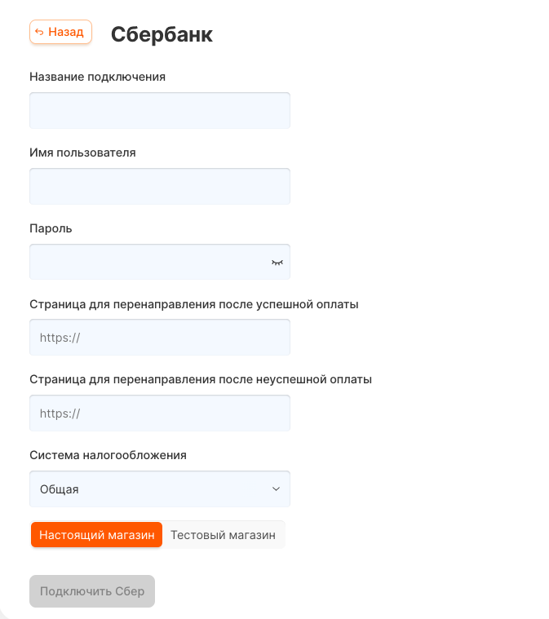Click into the Пароль password field
Viewport: 549px width, 619px height.
(147, 262)
